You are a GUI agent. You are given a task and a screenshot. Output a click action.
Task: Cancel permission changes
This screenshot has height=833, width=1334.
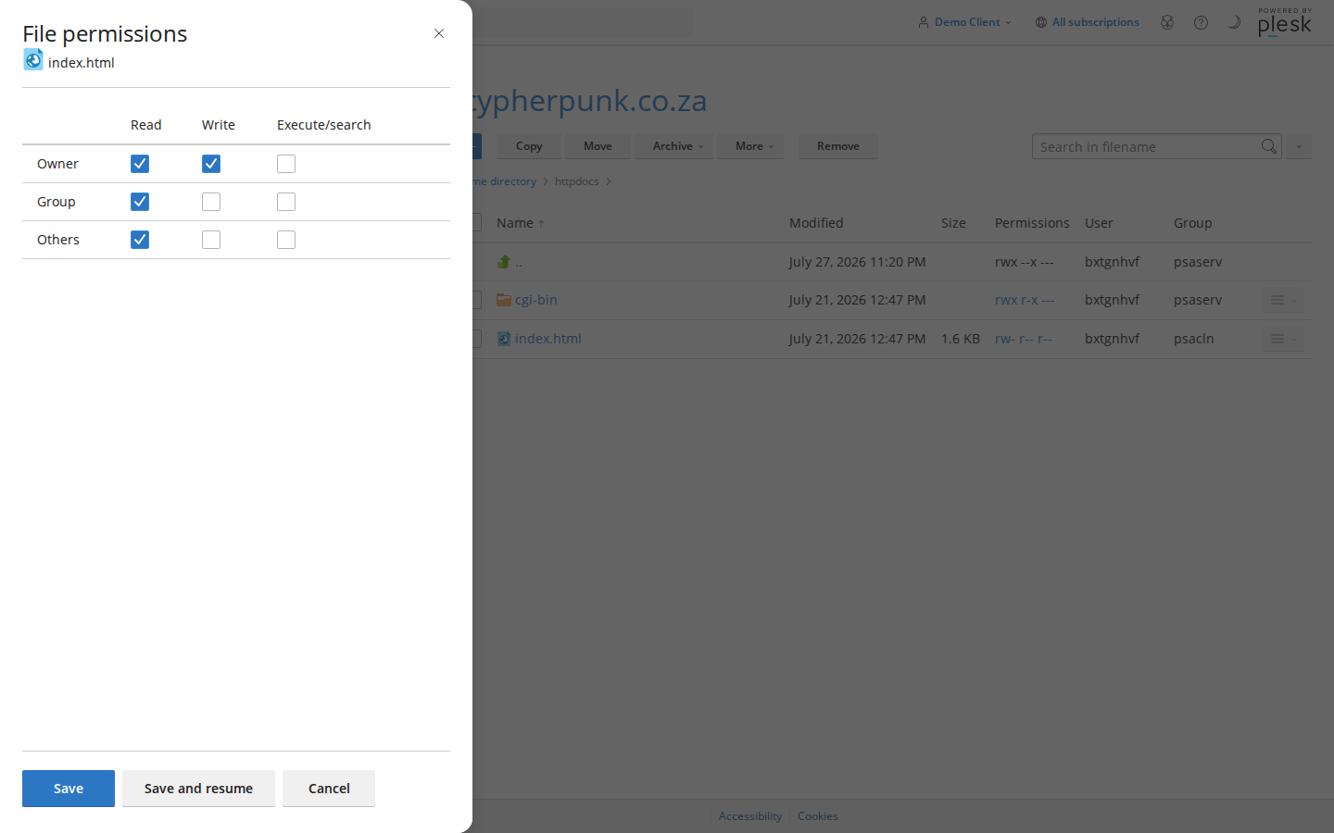pyautogui.click(x=329, y=789)
